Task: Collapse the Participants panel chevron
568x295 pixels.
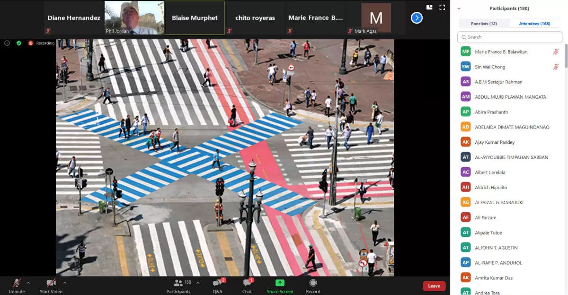Action: pos(459,9)
